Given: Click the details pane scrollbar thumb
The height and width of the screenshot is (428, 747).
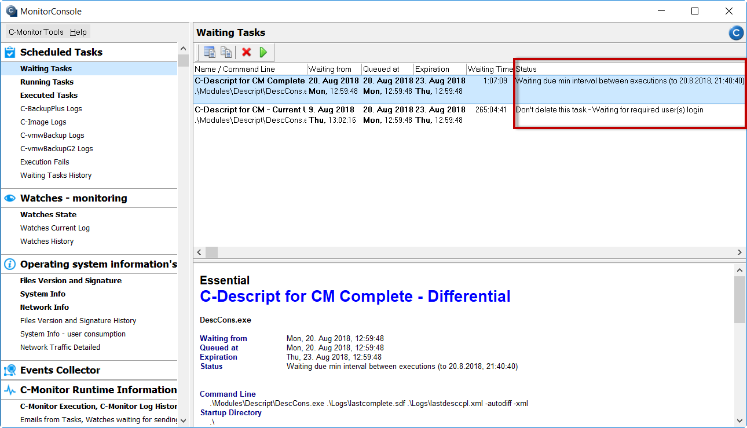Looking at the screenshot, I should (739, 299).
